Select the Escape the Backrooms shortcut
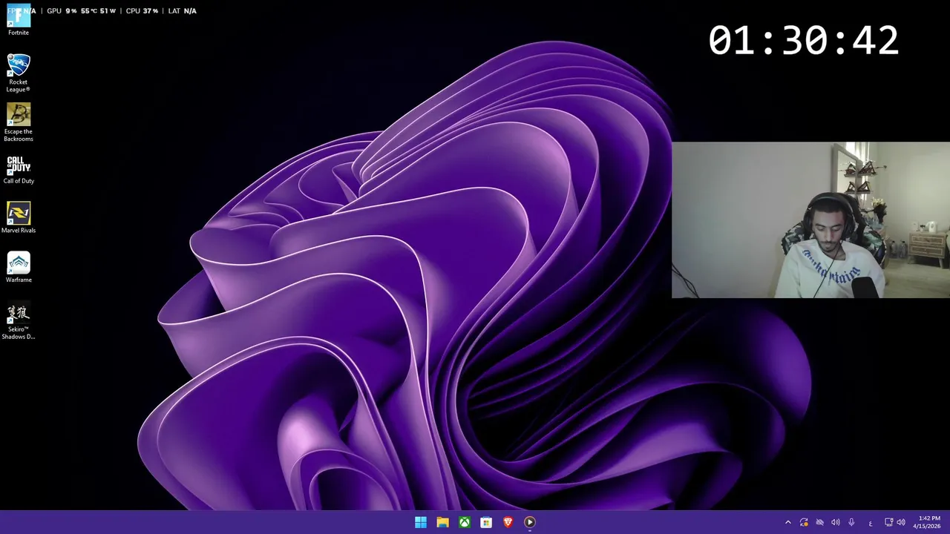This screenshot has height=534, width=950. (19, 122)
